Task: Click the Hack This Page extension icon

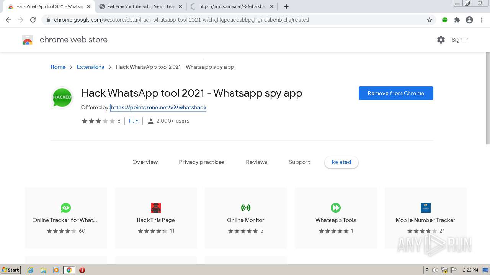Action: [x=156, y=208]
